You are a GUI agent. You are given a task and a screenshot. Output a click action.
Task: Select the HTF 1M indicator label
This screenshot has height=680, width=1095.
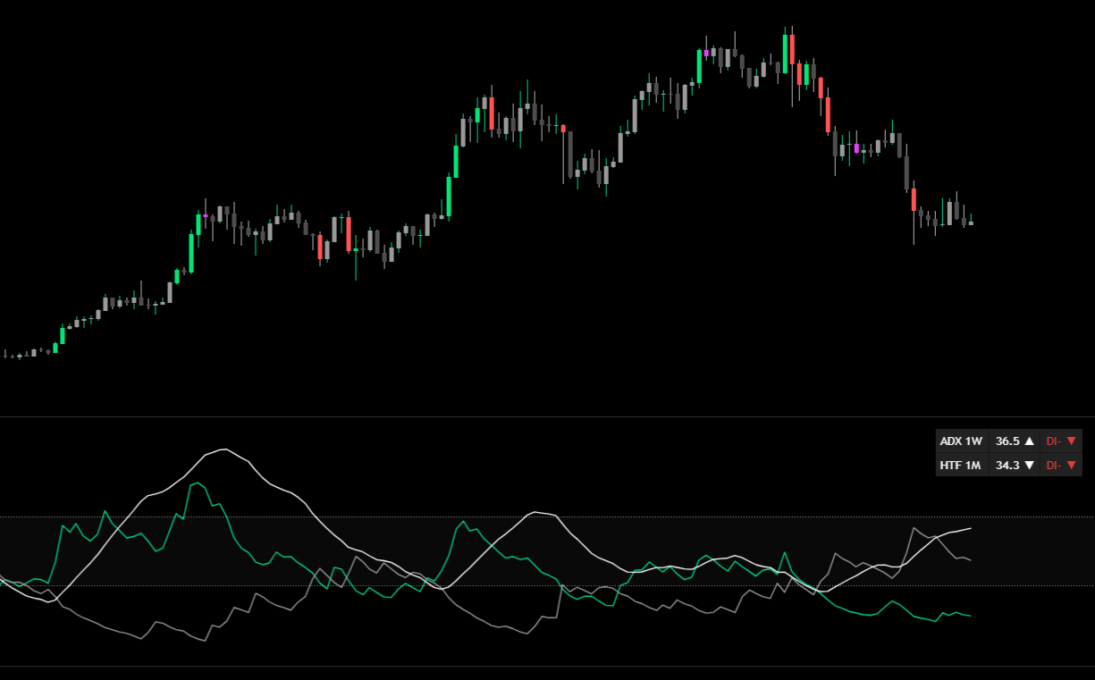pos(961,465)
